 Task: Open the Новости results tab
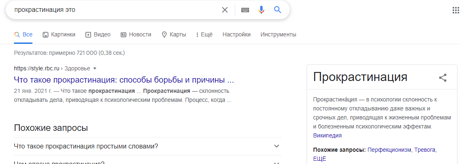point(136,34)
